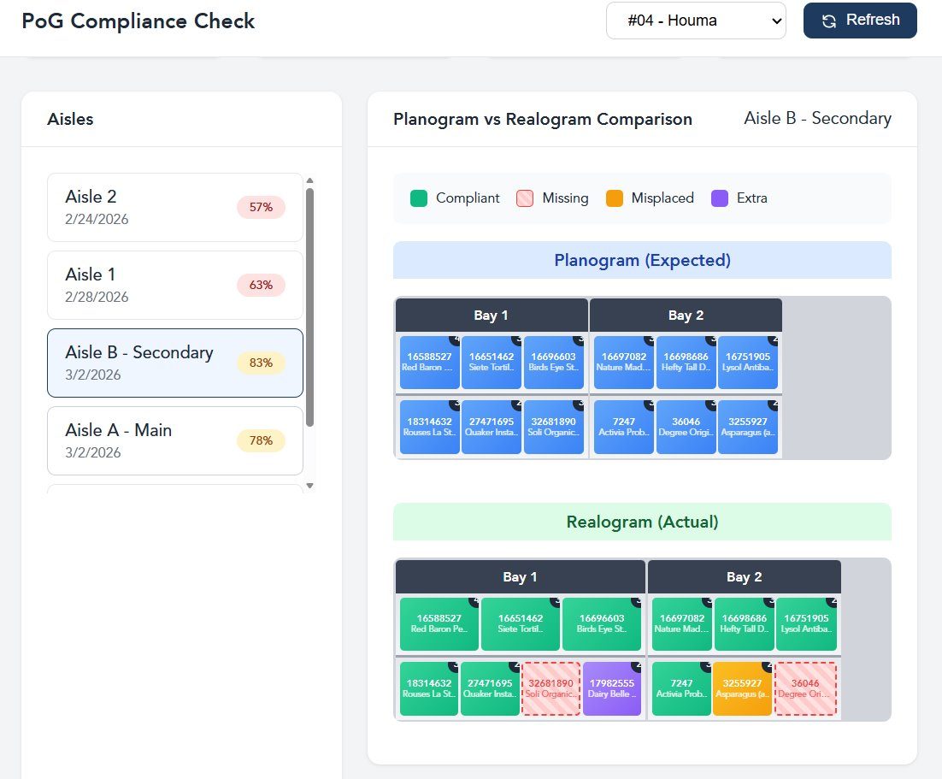Click the 83% badge on Aisle B - Secondary

[x=261, y=363]
